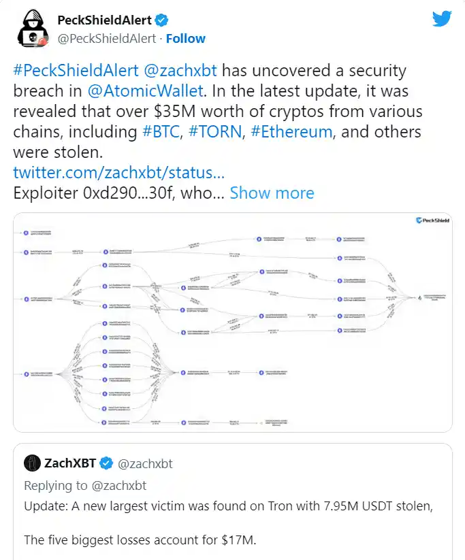Click the Twitter bird logo

(x=443, y=18)
